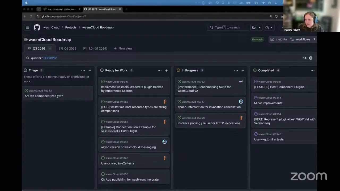Open '[BUG] wasmtime host resource types' card
The image size is (340, 191).
tap(134, 109)
